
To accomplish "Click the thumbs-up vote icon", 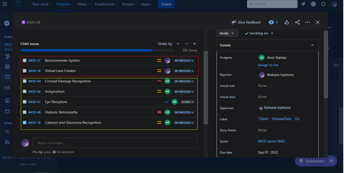I will (x=287, y=22).
